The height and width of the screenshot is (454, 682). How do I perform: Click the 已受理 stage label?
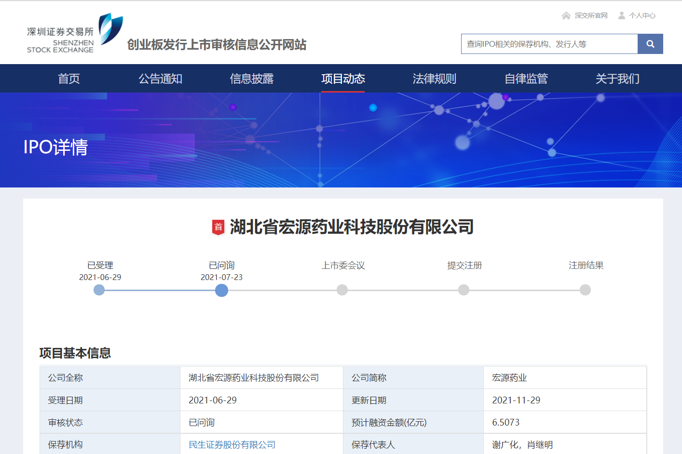click(100, 265)
